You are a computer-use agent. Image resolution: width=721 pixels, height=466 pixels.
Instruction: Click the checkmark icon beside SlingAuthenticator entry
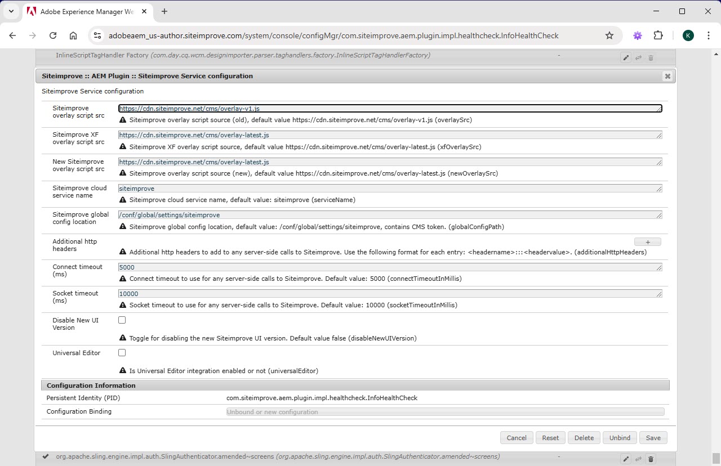(x=46, y=456)
